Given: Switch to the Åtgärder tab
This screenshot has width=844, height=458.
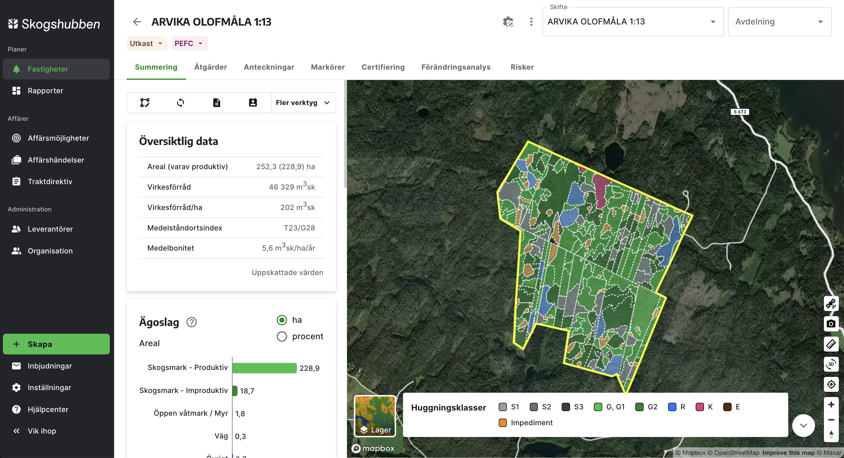Looking at the screenshot, I should click(210, 67).
